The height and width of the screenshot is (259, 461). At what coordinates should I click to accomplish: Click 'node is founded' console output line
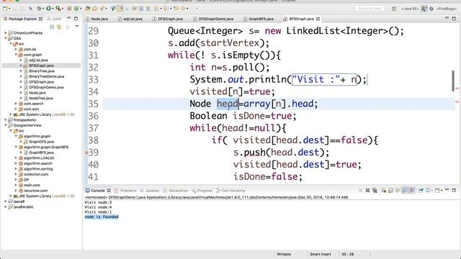pos(102,217)
